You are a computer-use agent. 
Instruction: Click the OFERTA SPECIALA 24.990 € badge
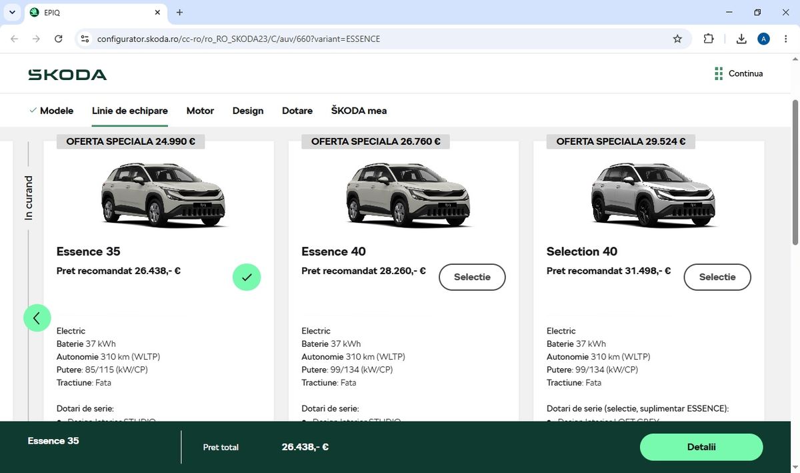(x=131, y=141)
